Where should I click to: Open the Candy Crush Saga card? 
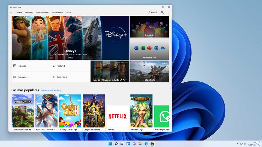point(70,113)
